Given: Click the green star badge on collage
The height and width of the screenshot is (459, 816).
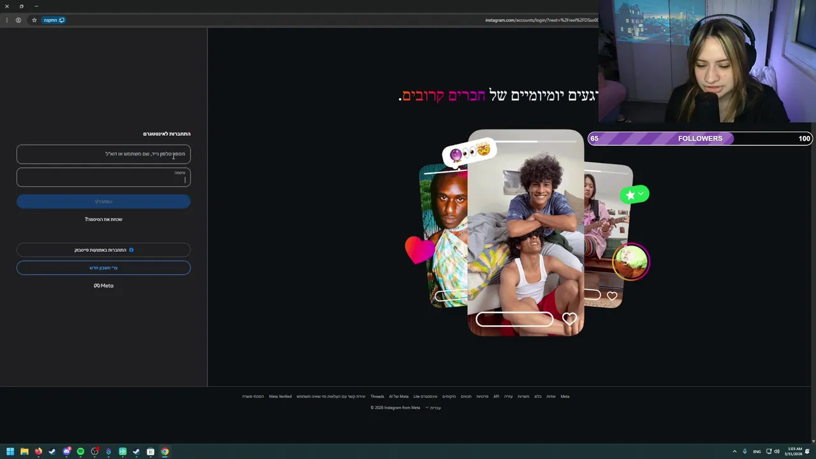Looking at the screenshot, I should click(x=634, y=194).
